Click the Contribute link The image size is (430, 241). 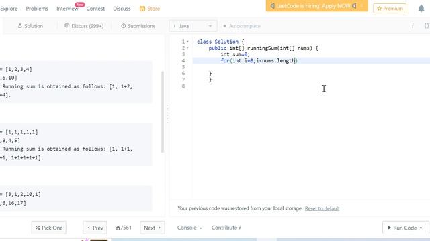point(226,228)
